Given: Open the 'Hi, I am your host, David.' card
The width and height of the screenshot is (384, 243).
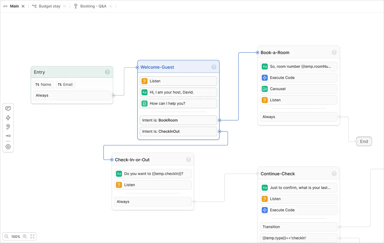Looking at the screenshot, I should pos(178,92).
